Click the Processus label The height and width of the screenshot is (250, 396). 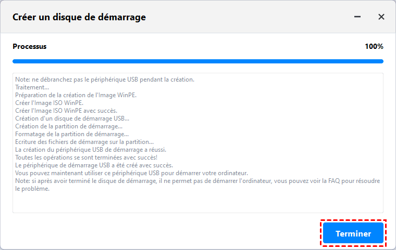(x=30, y=46)
